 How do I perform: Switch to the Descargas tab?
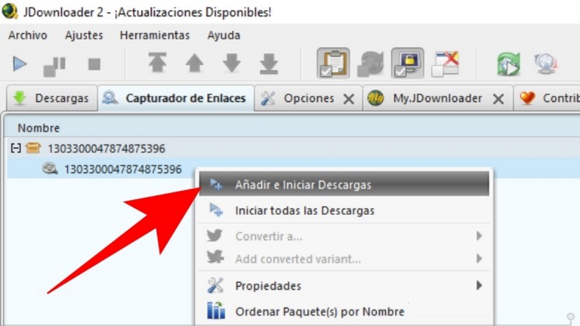coord(51,99)
